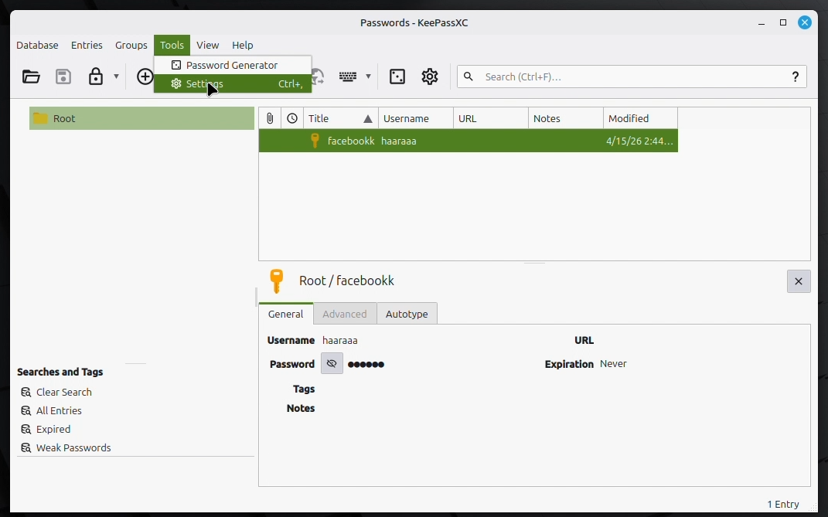Toggle password visibility eye button
828x517 pixels.
tap(332, 364)
